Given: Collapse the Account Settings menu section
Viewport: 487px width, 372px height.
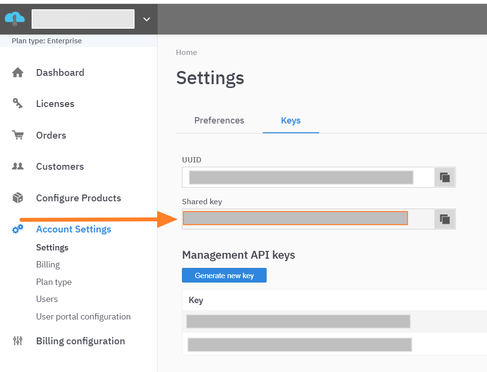Looking at the screenshot, I should point(73,229).
